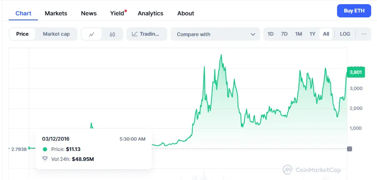
Task: Switch to candlestick chart view
Action: click(x=112, y=34)
